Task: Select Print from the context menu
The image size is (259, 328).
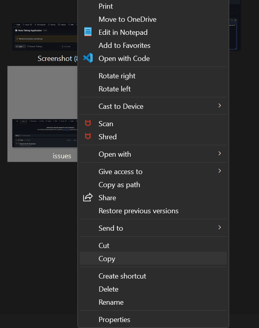Action: (106, 6)
